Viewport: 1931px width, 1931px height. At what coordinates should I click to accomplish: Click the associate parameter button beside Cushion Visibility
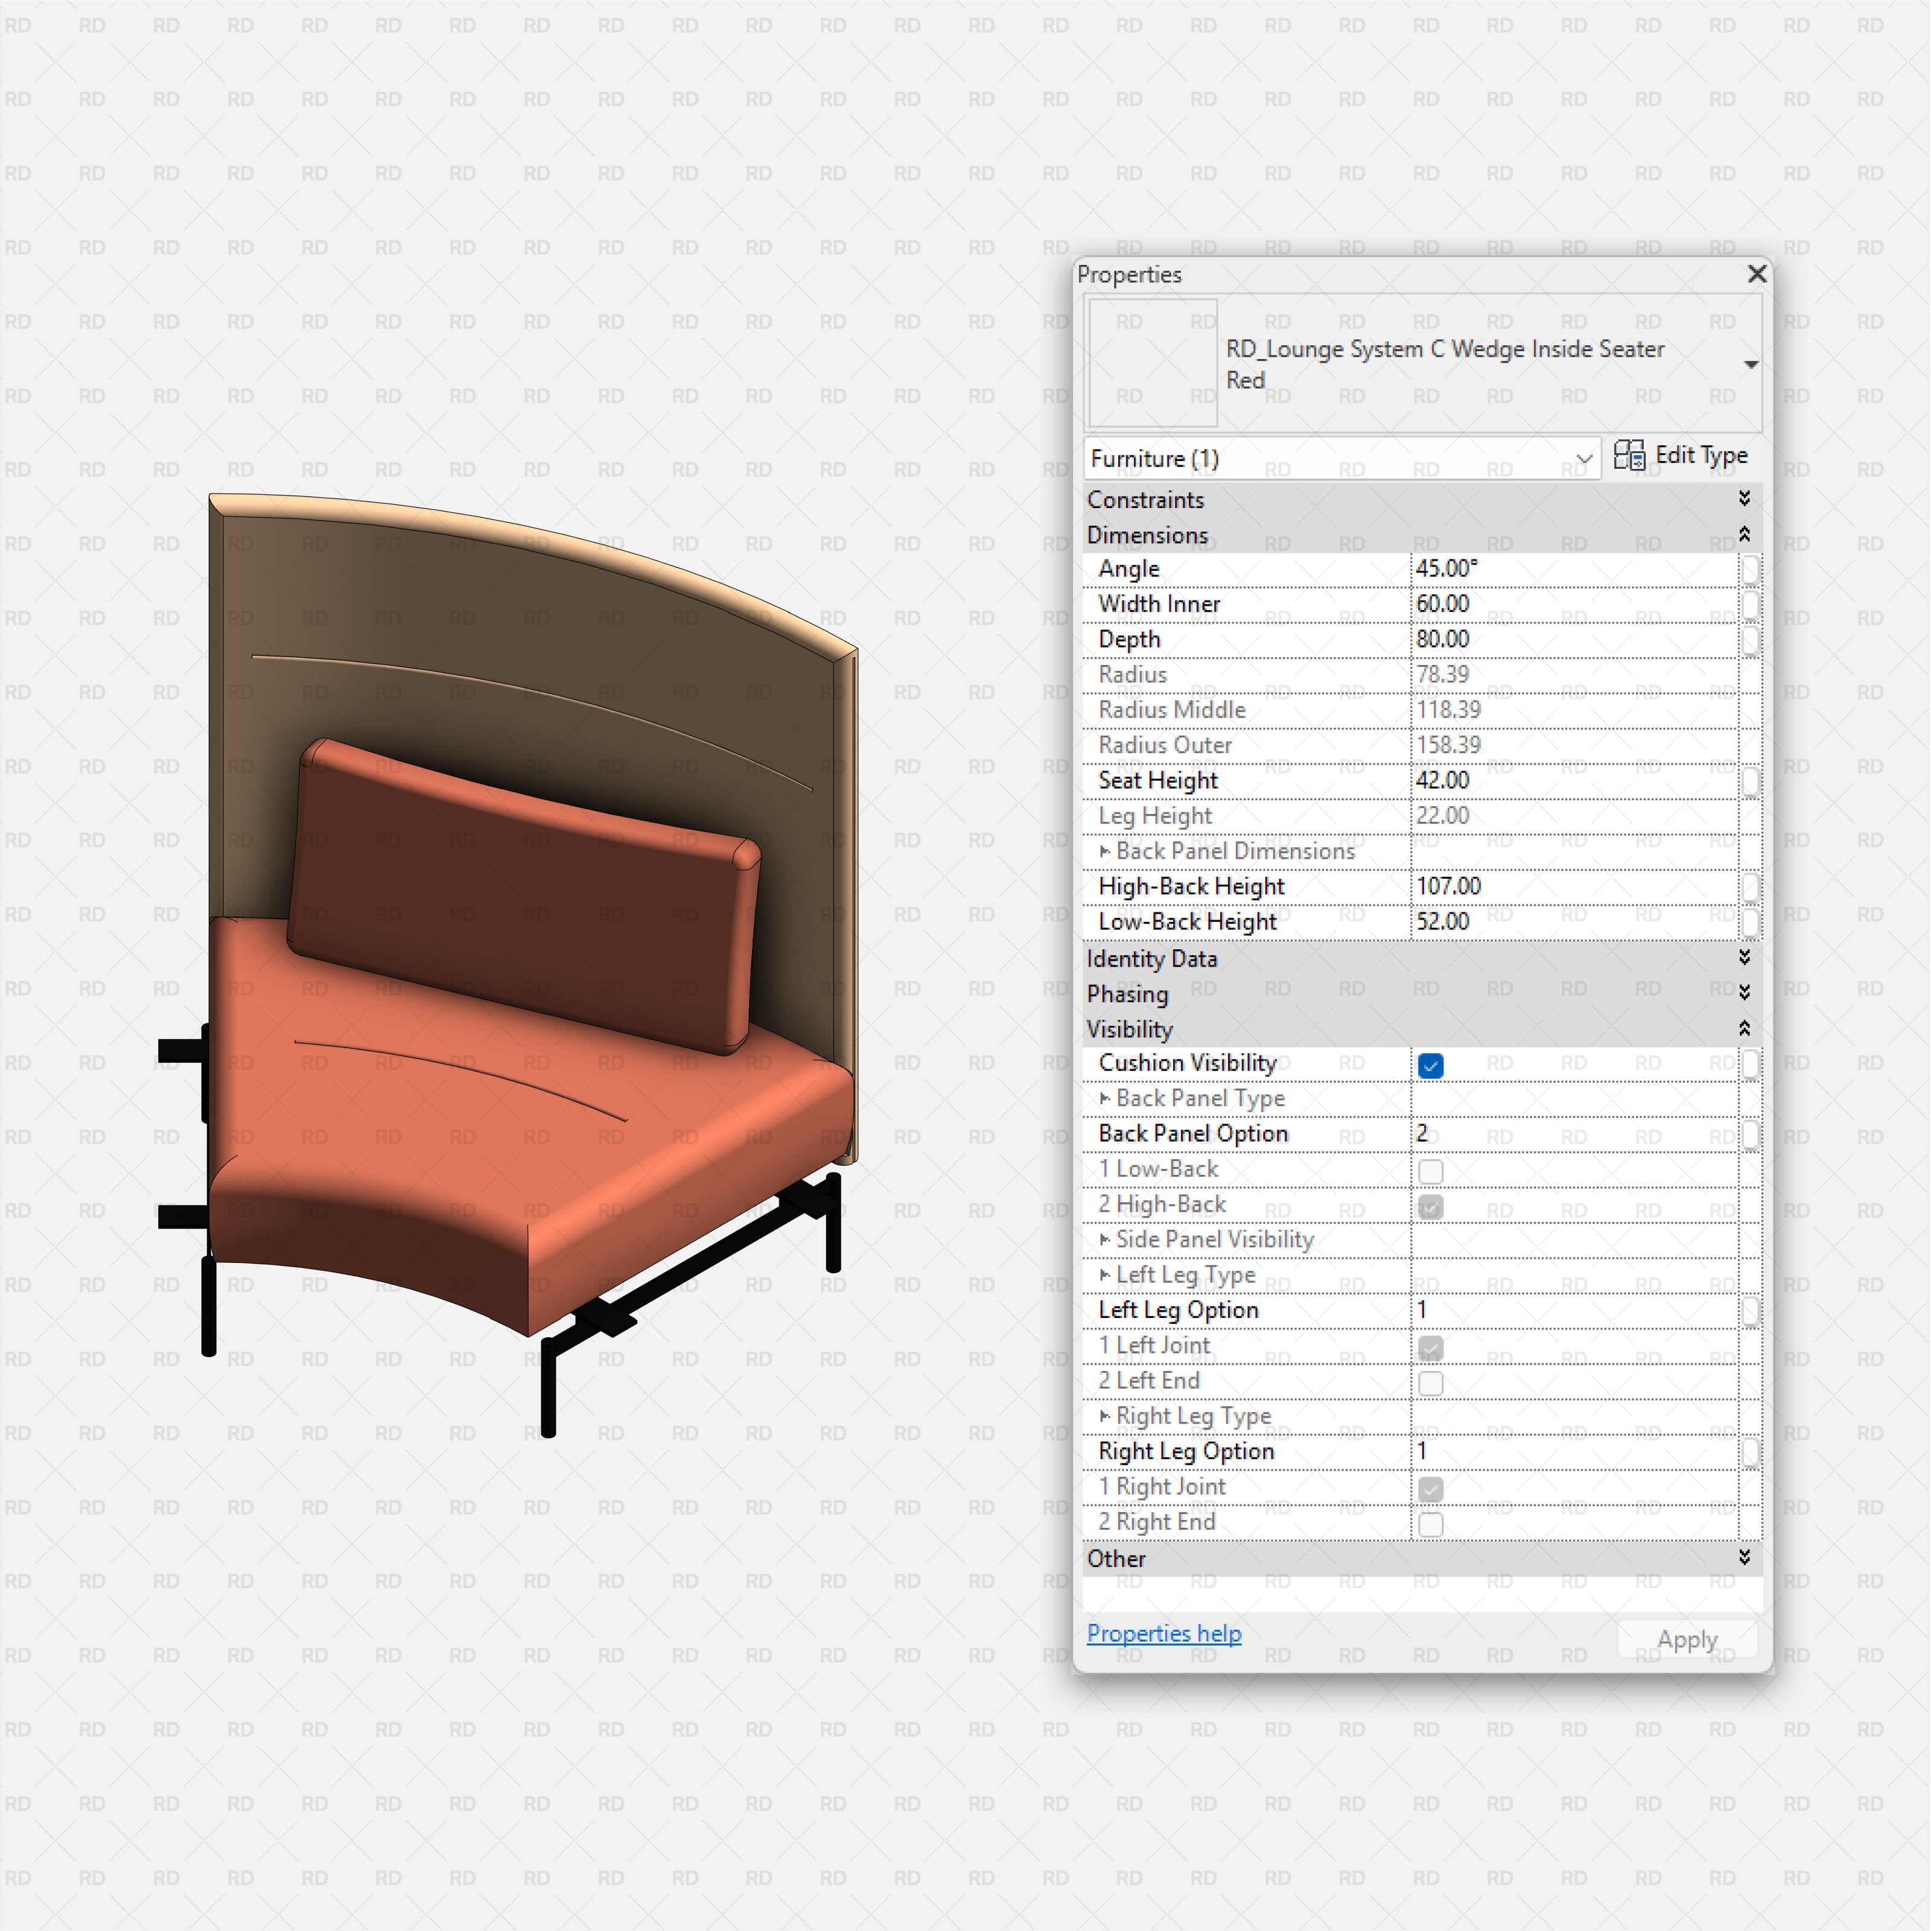pyautogui.click(x=1750, y=1063)
